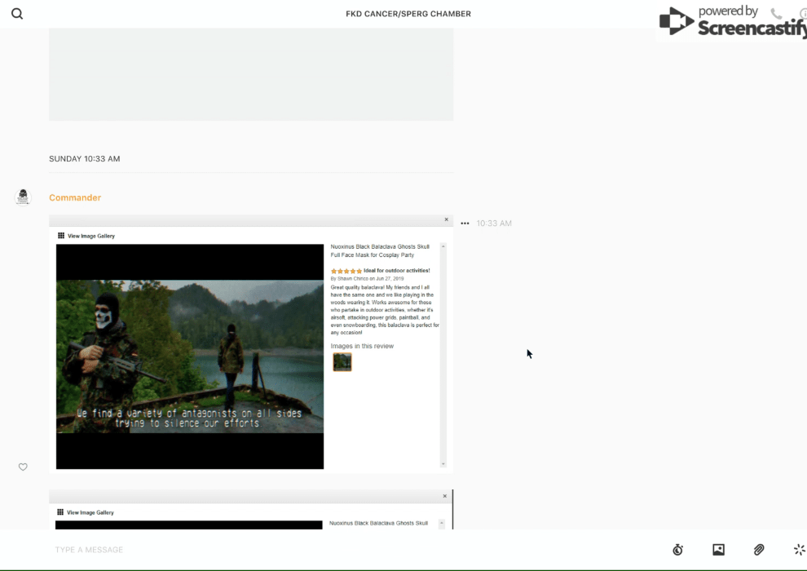Screen dimensions: 807x571
Task: Open the masked gunman lake photo
Action: pyautogui.click(x=190, y=356)
